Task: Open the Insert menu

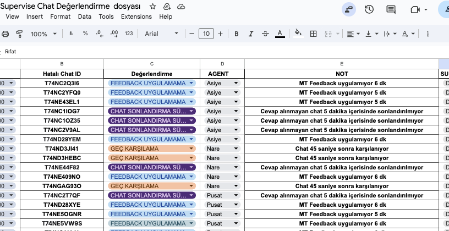Action: click(34, 16)
